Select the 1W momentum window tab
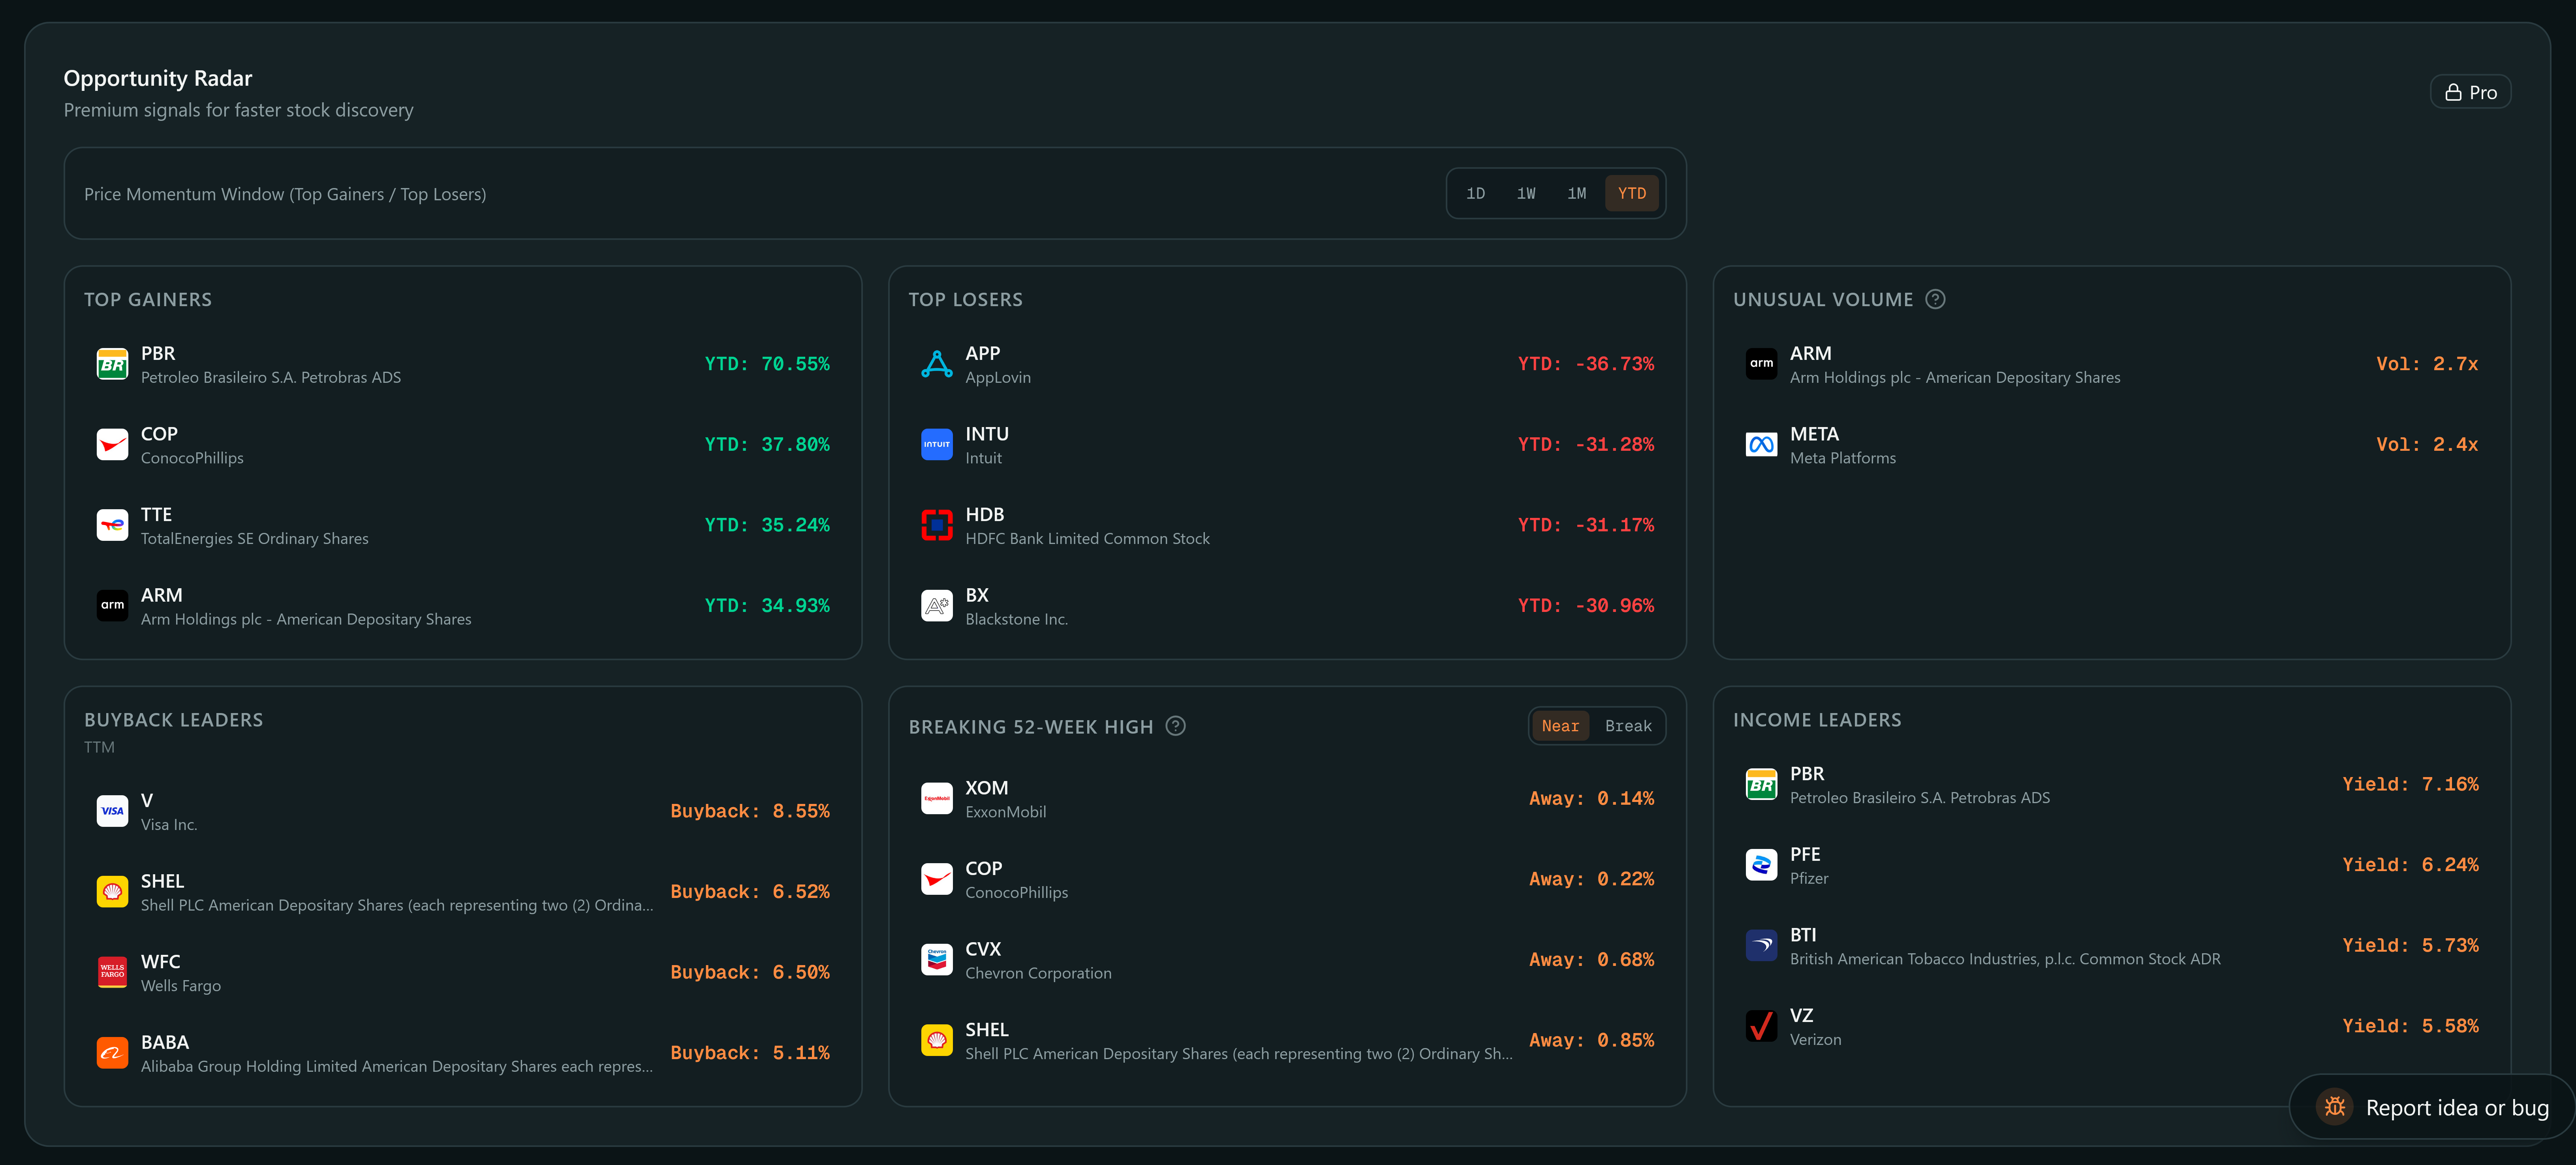 tap(1526, 193)
